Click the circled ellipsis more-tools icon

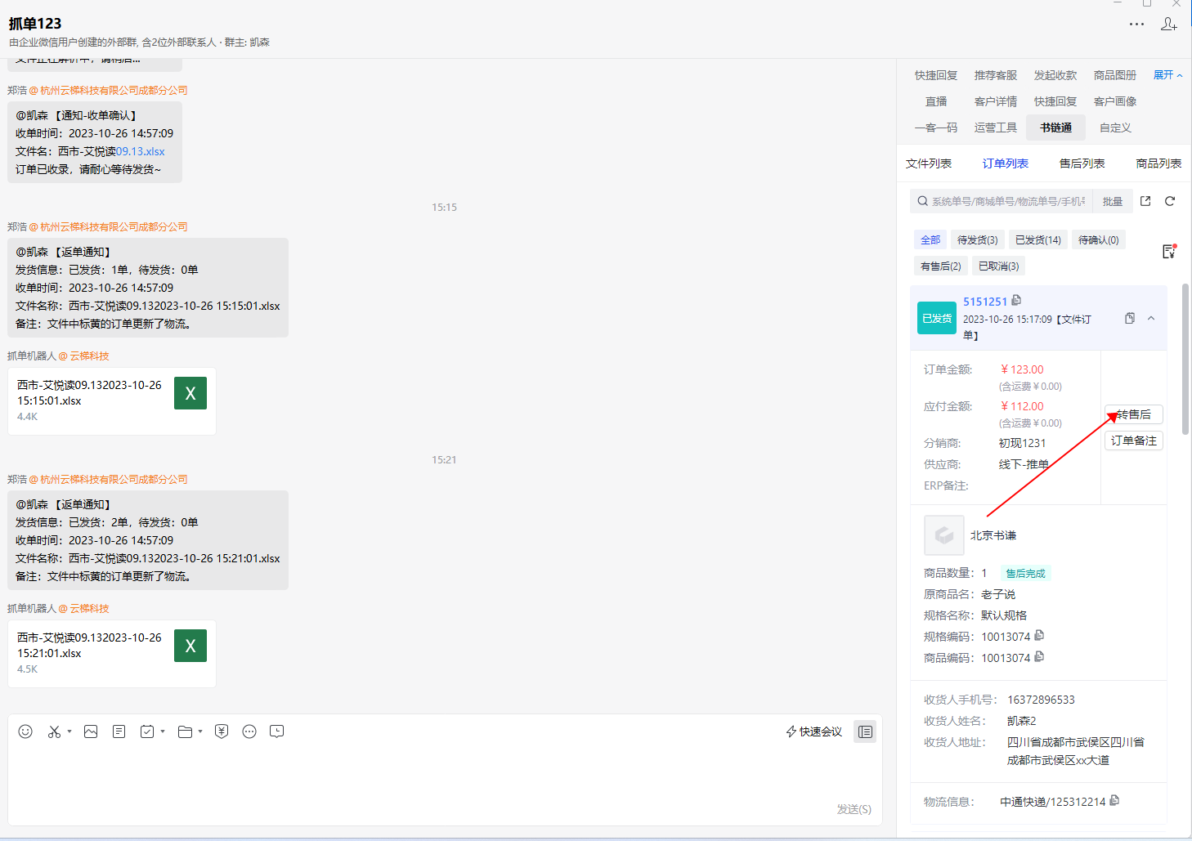click(249, 731)
